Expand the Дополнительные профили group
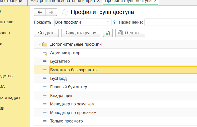 pos(39,44)
